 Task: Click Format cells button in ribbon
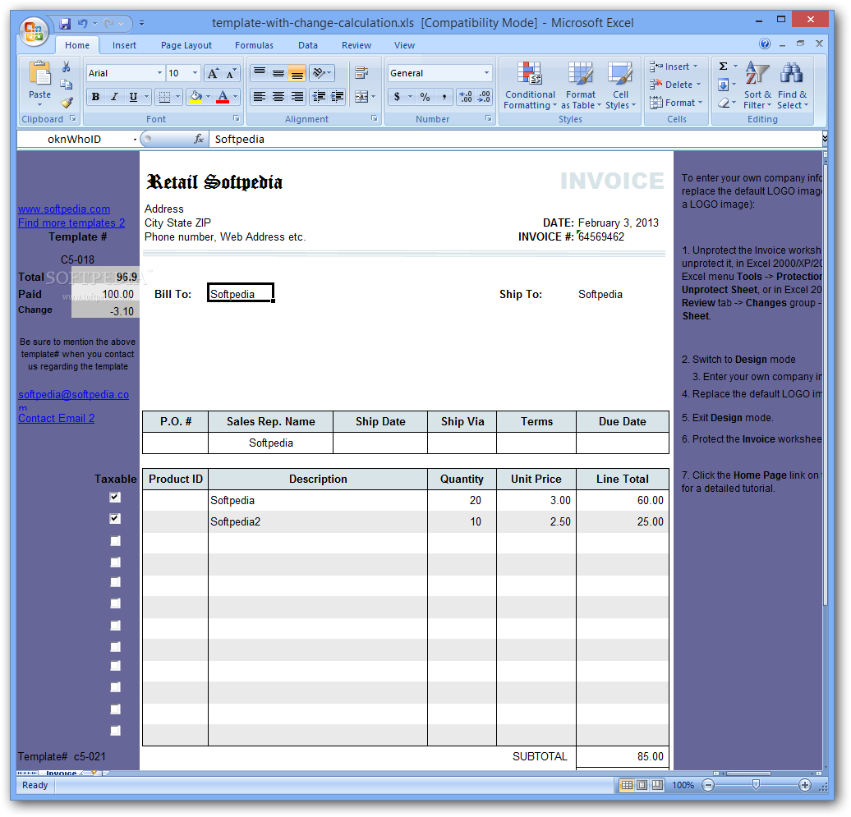676,103
